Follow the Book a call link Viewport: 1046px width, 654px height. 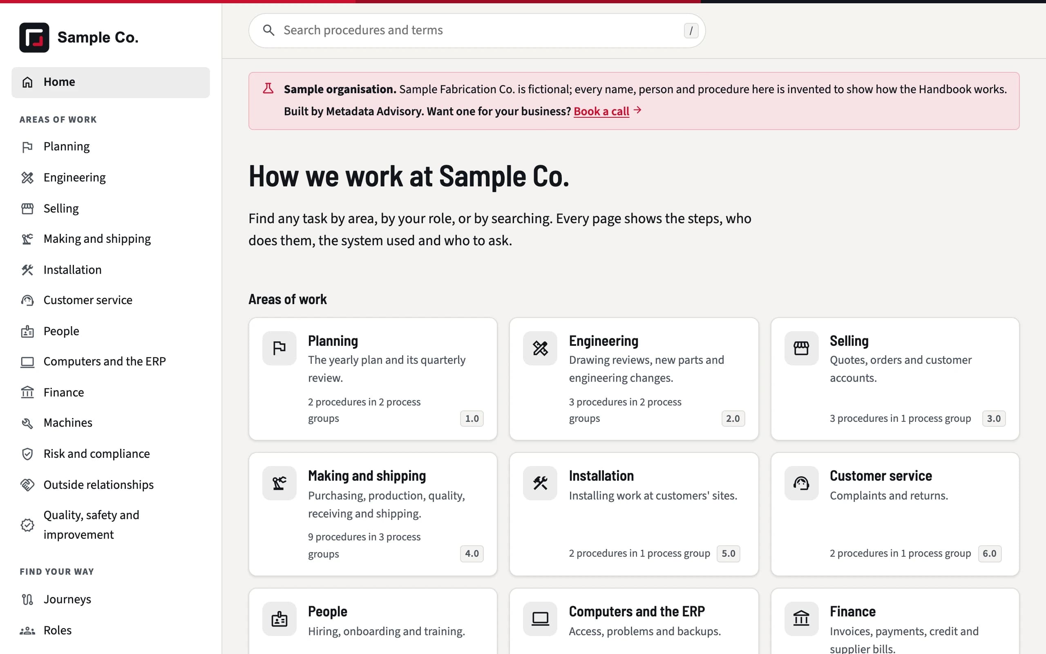point(601,111)
